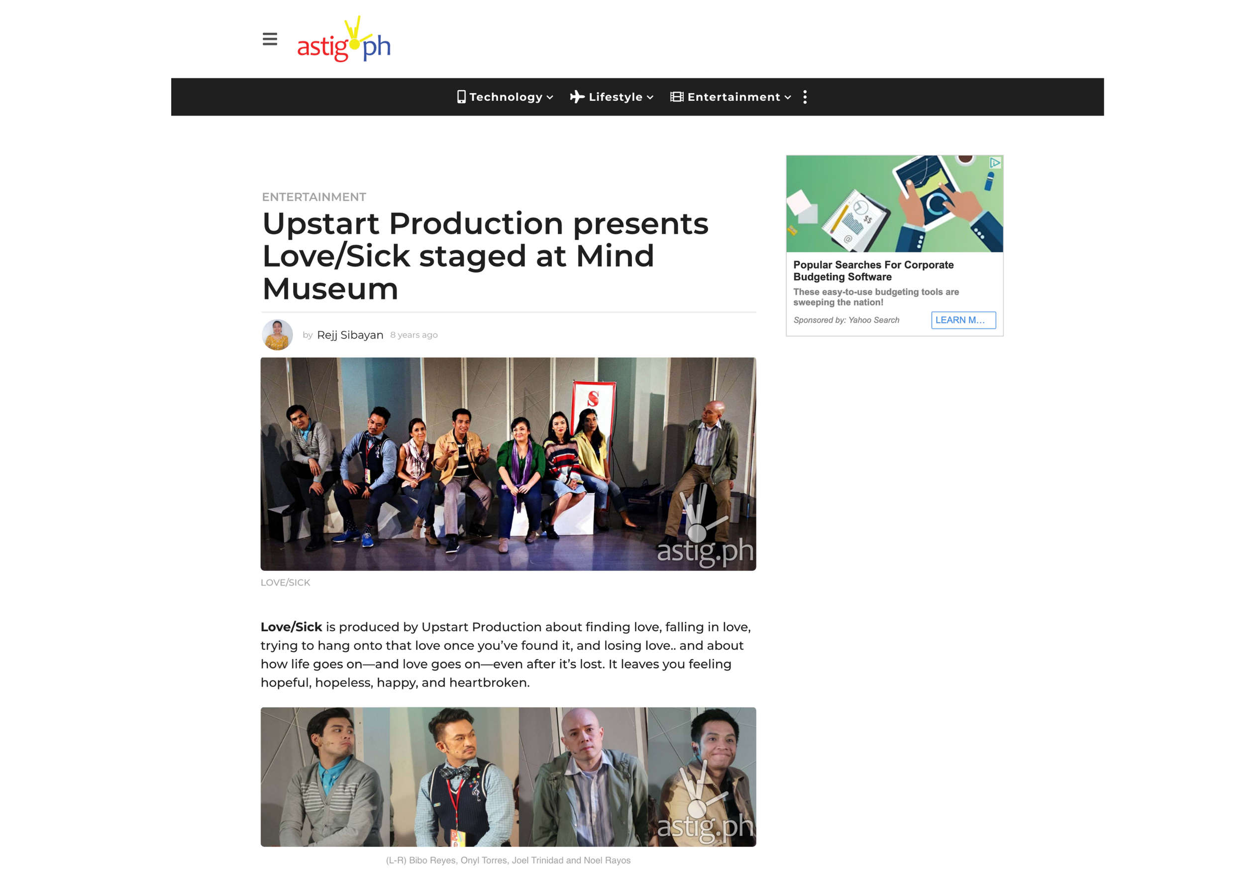The height and width of the screenshot is (889, 1244).
Task: Click the budgeting software ad image
Action: pyautogui.click(x=894, y=204)
